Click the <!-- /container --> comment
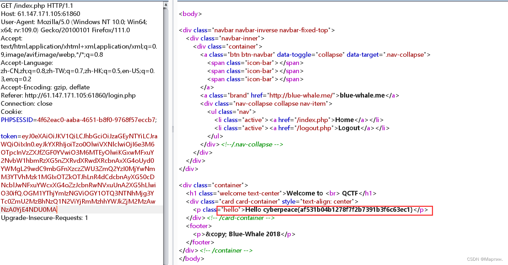The width and height of the screenshot is (508, 265). 226,250
